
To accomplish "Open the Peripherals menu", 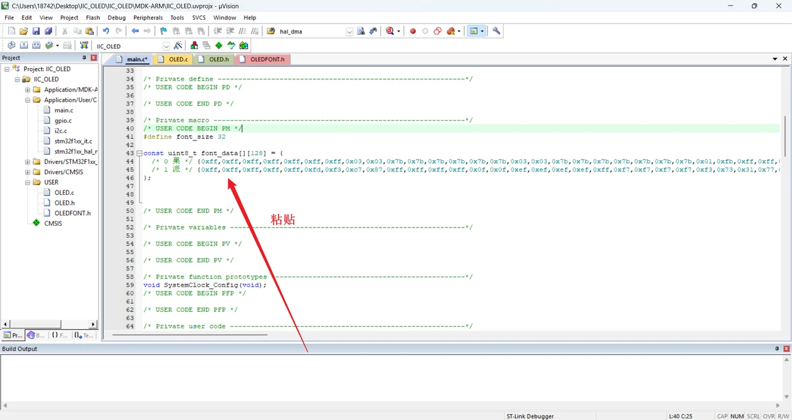I will click(x=148, y=18).
